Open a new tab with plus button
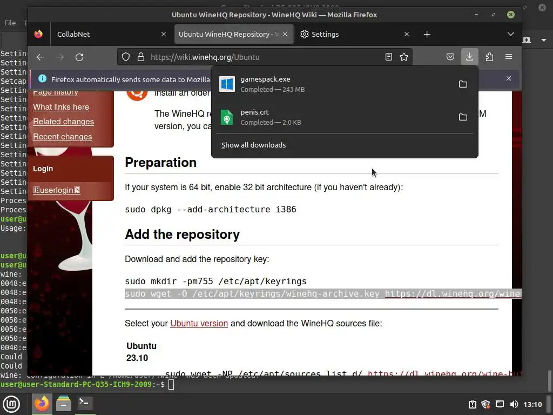 coord(427,34)
